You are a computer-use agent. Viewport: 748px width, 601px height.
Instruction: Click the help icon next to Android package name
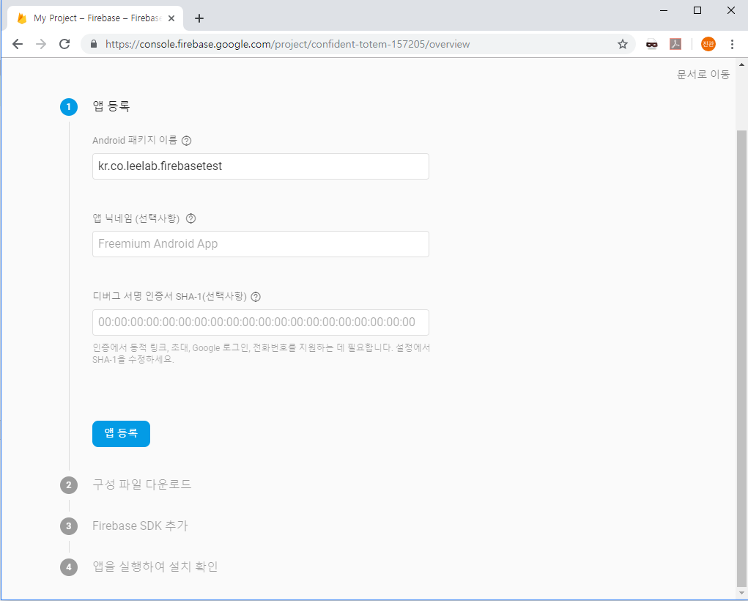click(x=186, y=141)
